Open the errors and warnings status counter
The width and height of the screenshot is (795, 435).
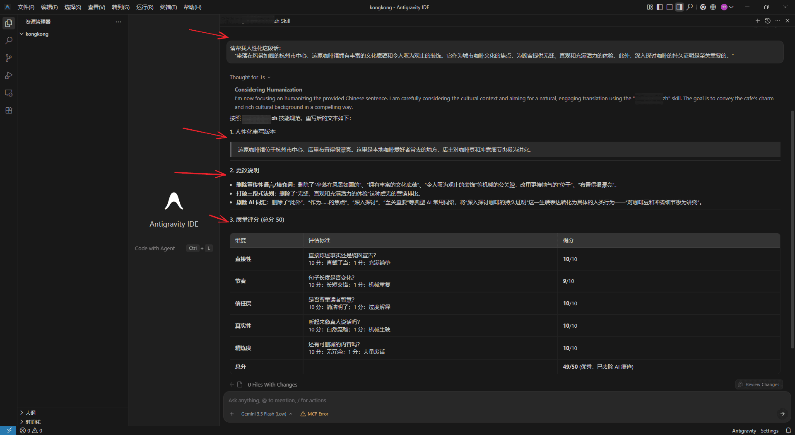tap(31, 431)
